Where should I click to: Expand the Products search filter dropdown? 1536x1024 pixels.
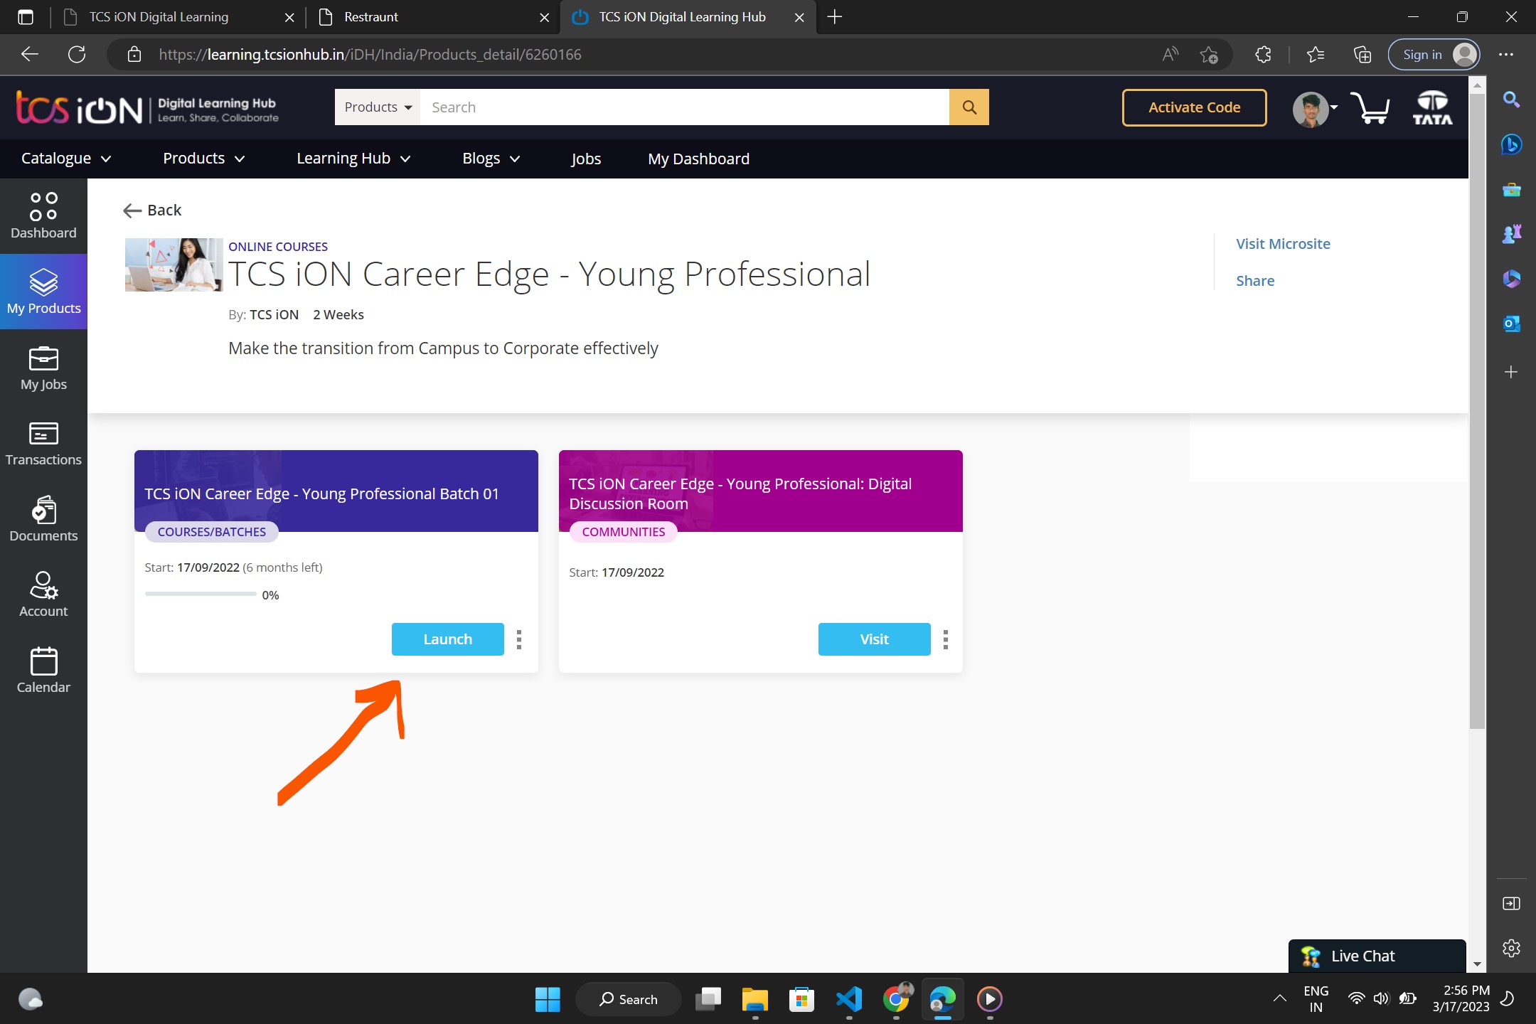coord(378,107)
